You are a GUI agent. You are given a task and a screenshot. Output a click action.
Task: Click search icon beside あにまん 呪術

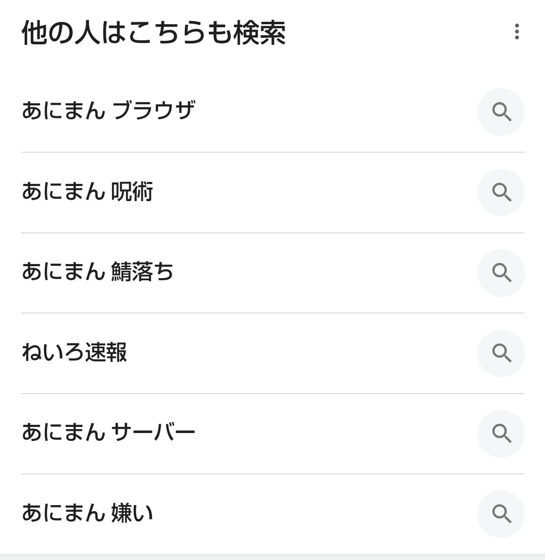(501, 193)
